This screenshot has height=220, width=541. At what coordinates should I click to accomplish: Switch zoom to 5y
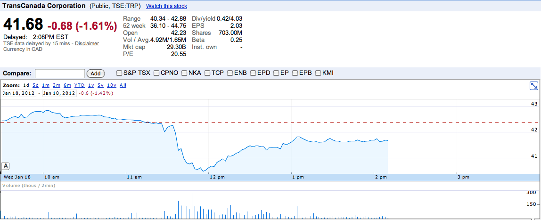tap(100, 85)
